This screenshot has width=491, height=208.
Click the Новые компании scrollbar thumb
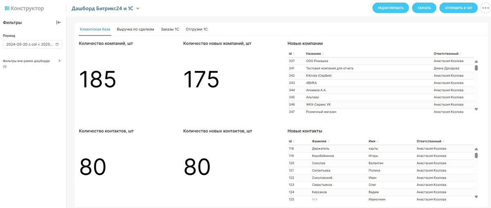point(476,68)
